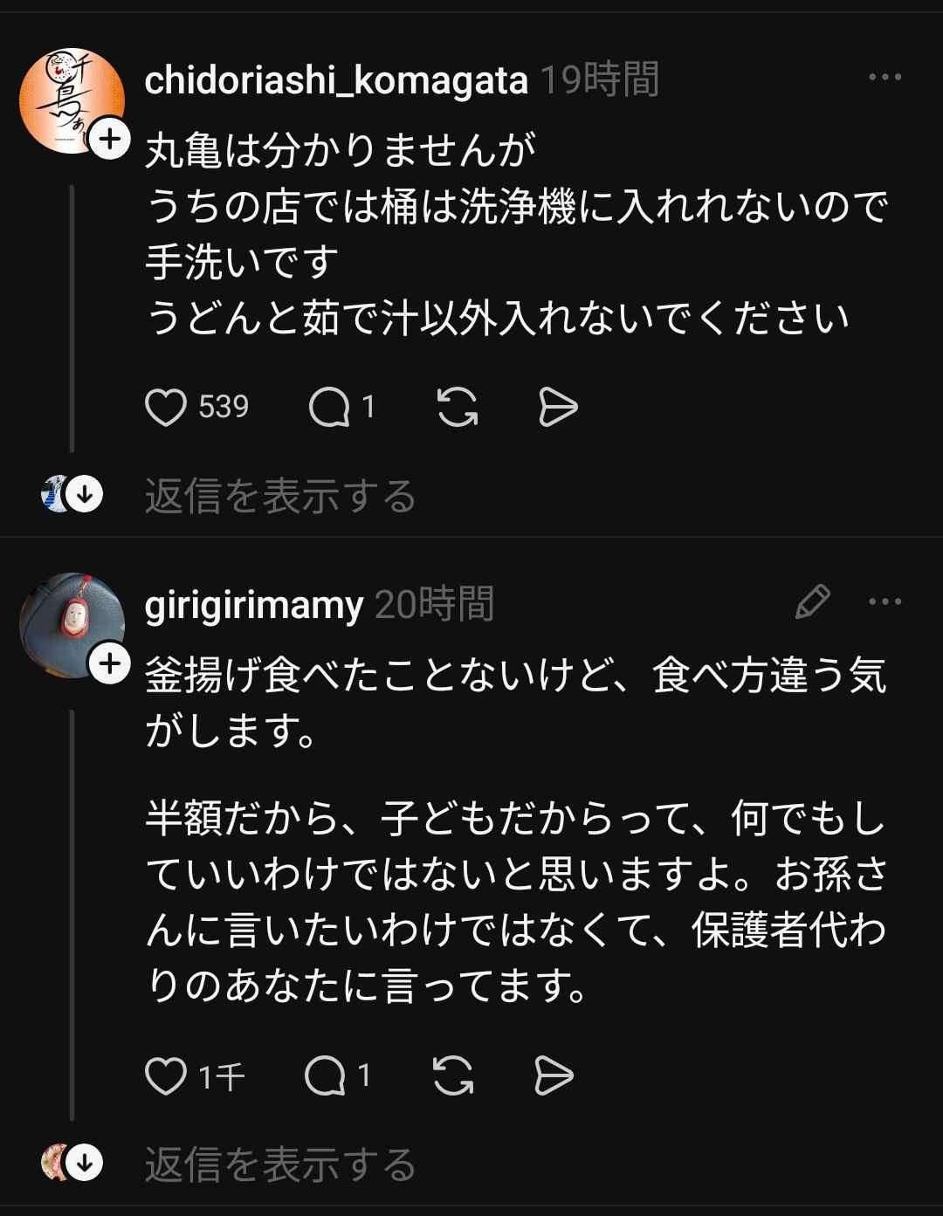The width and height of the screenshot is (943, 1216).
Task: Open replies on chidoriashi_komagata's post
Action: pos(329,408)
